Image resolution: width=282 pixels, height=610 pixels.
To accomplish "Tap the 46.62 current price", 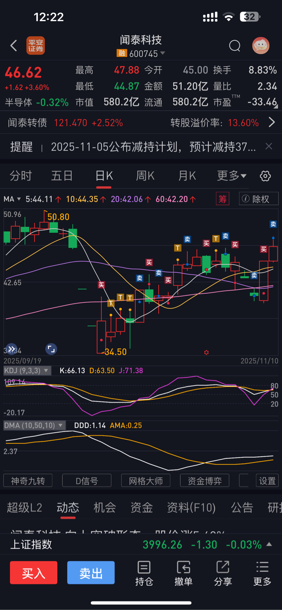I will [x=23, y=72].
